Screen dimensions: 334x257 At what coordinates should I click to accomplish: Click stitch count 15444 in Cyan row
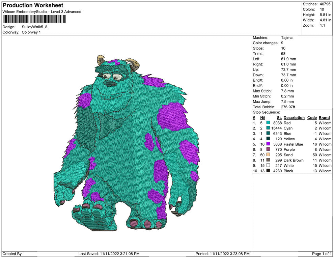[x=277, y=128]
